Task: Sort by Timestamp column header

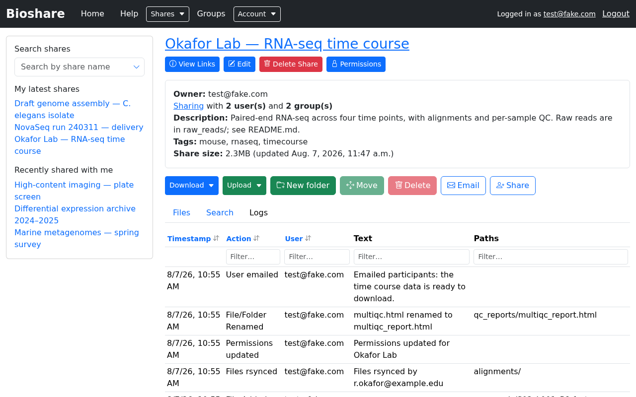Action: [x=189, y=239]
